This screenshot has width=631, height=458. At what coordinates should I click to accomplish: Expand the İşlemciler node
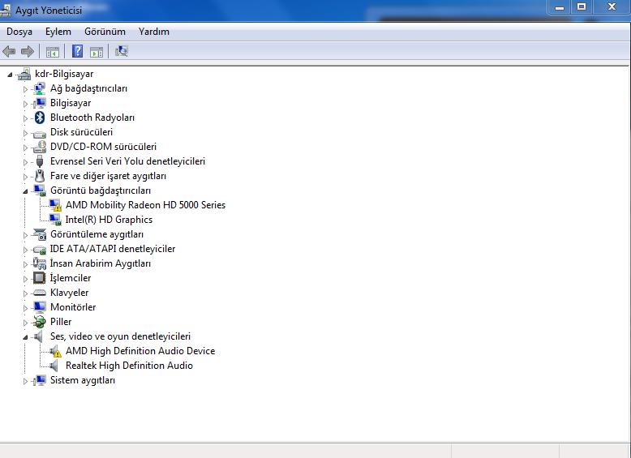[x=25, y=279]
